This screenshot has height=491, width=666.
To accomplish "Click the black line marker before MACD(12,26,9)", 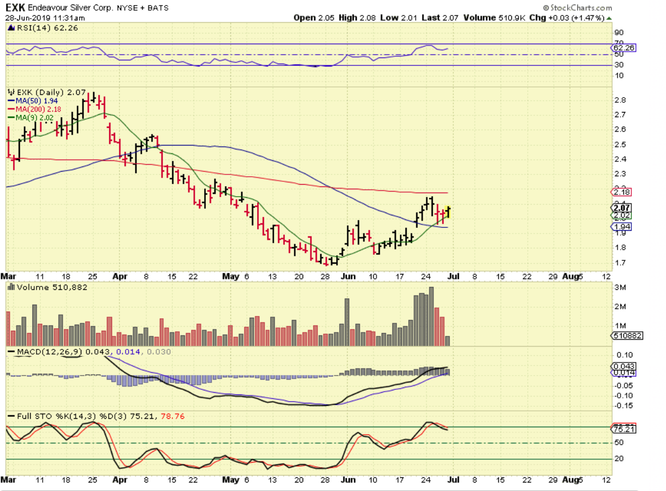I will coord(11,352).
